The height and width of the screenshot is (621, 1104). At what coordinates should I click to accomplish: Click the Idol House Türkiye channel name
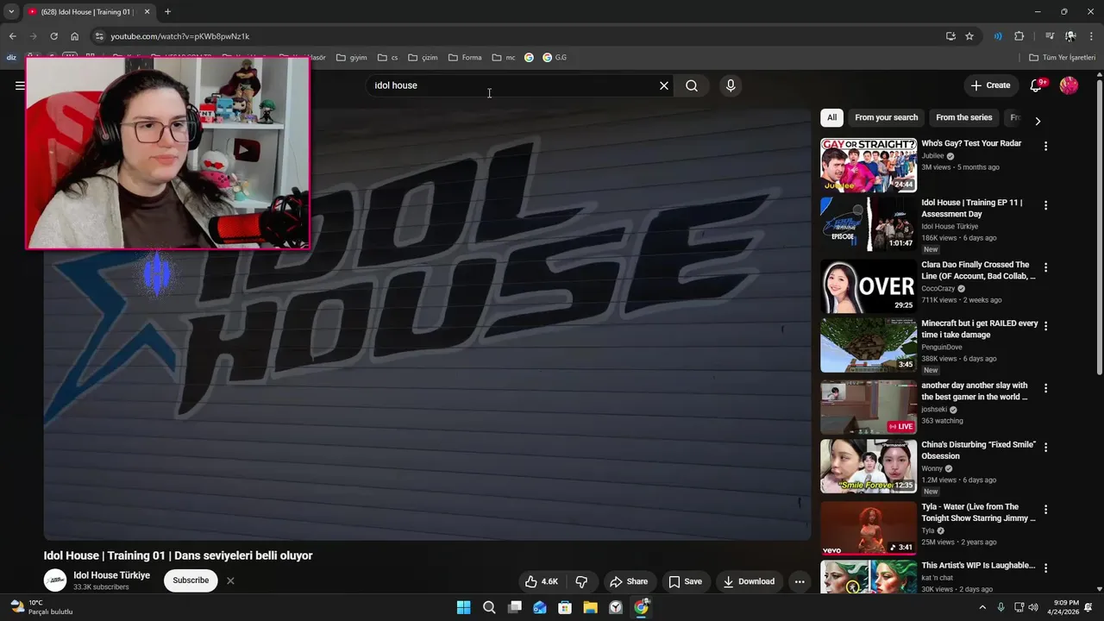coord(112,575)
